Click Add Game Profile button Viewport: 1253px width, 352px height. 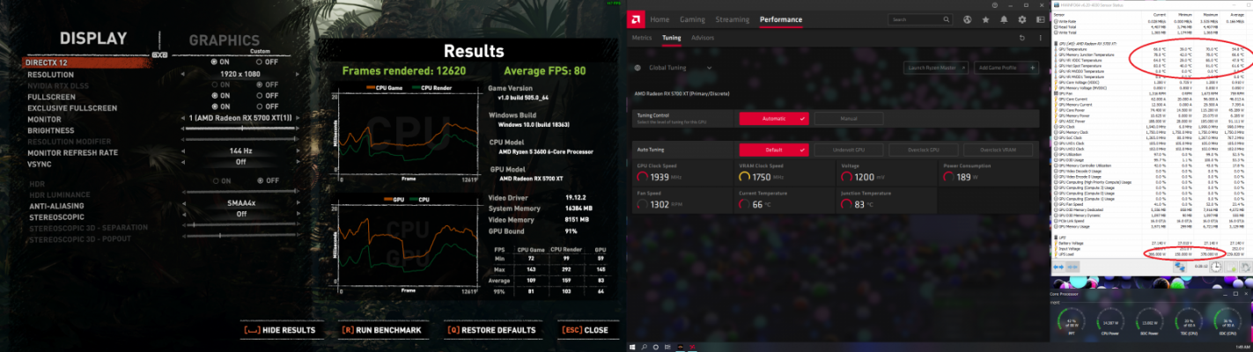pos(1006,67)
